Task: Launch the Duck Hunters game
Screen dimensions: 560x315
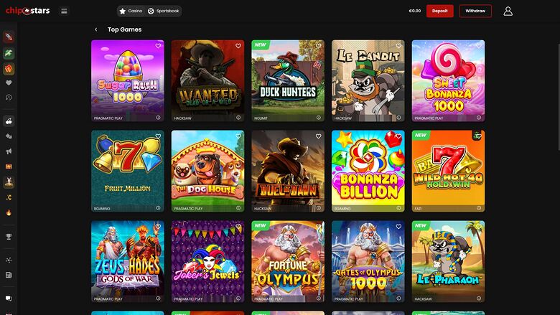Action: [288, 80]
